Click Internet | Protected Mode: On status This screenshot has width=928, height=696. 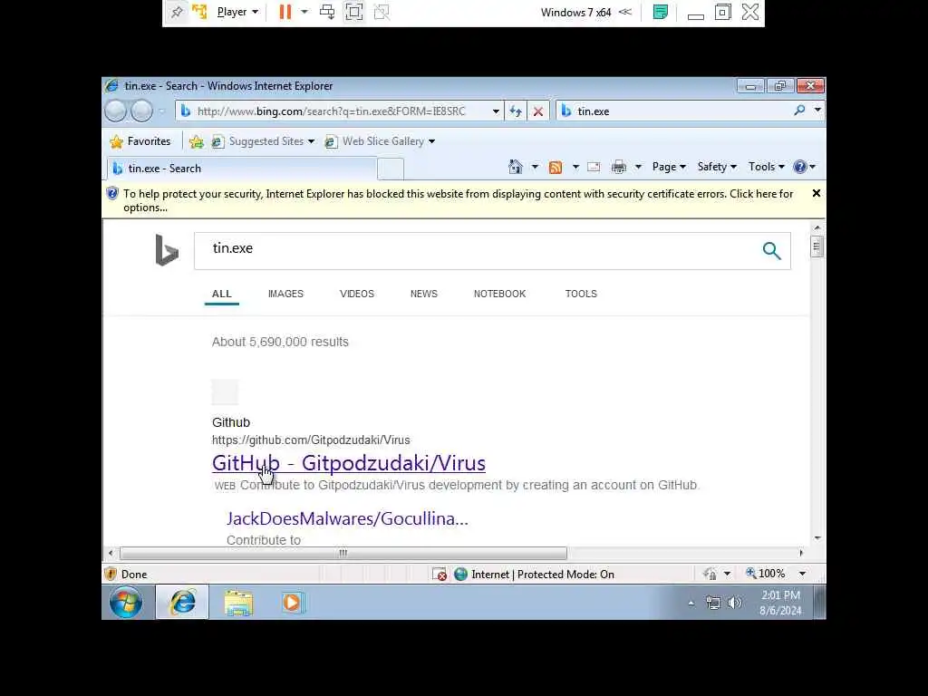tap(535, 574)
